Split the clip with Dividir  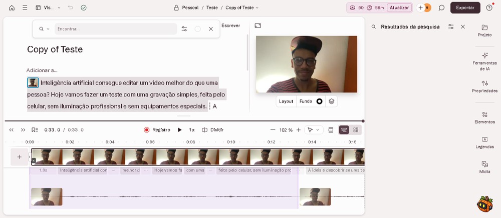pyautogui.click(x=213, y=129)
